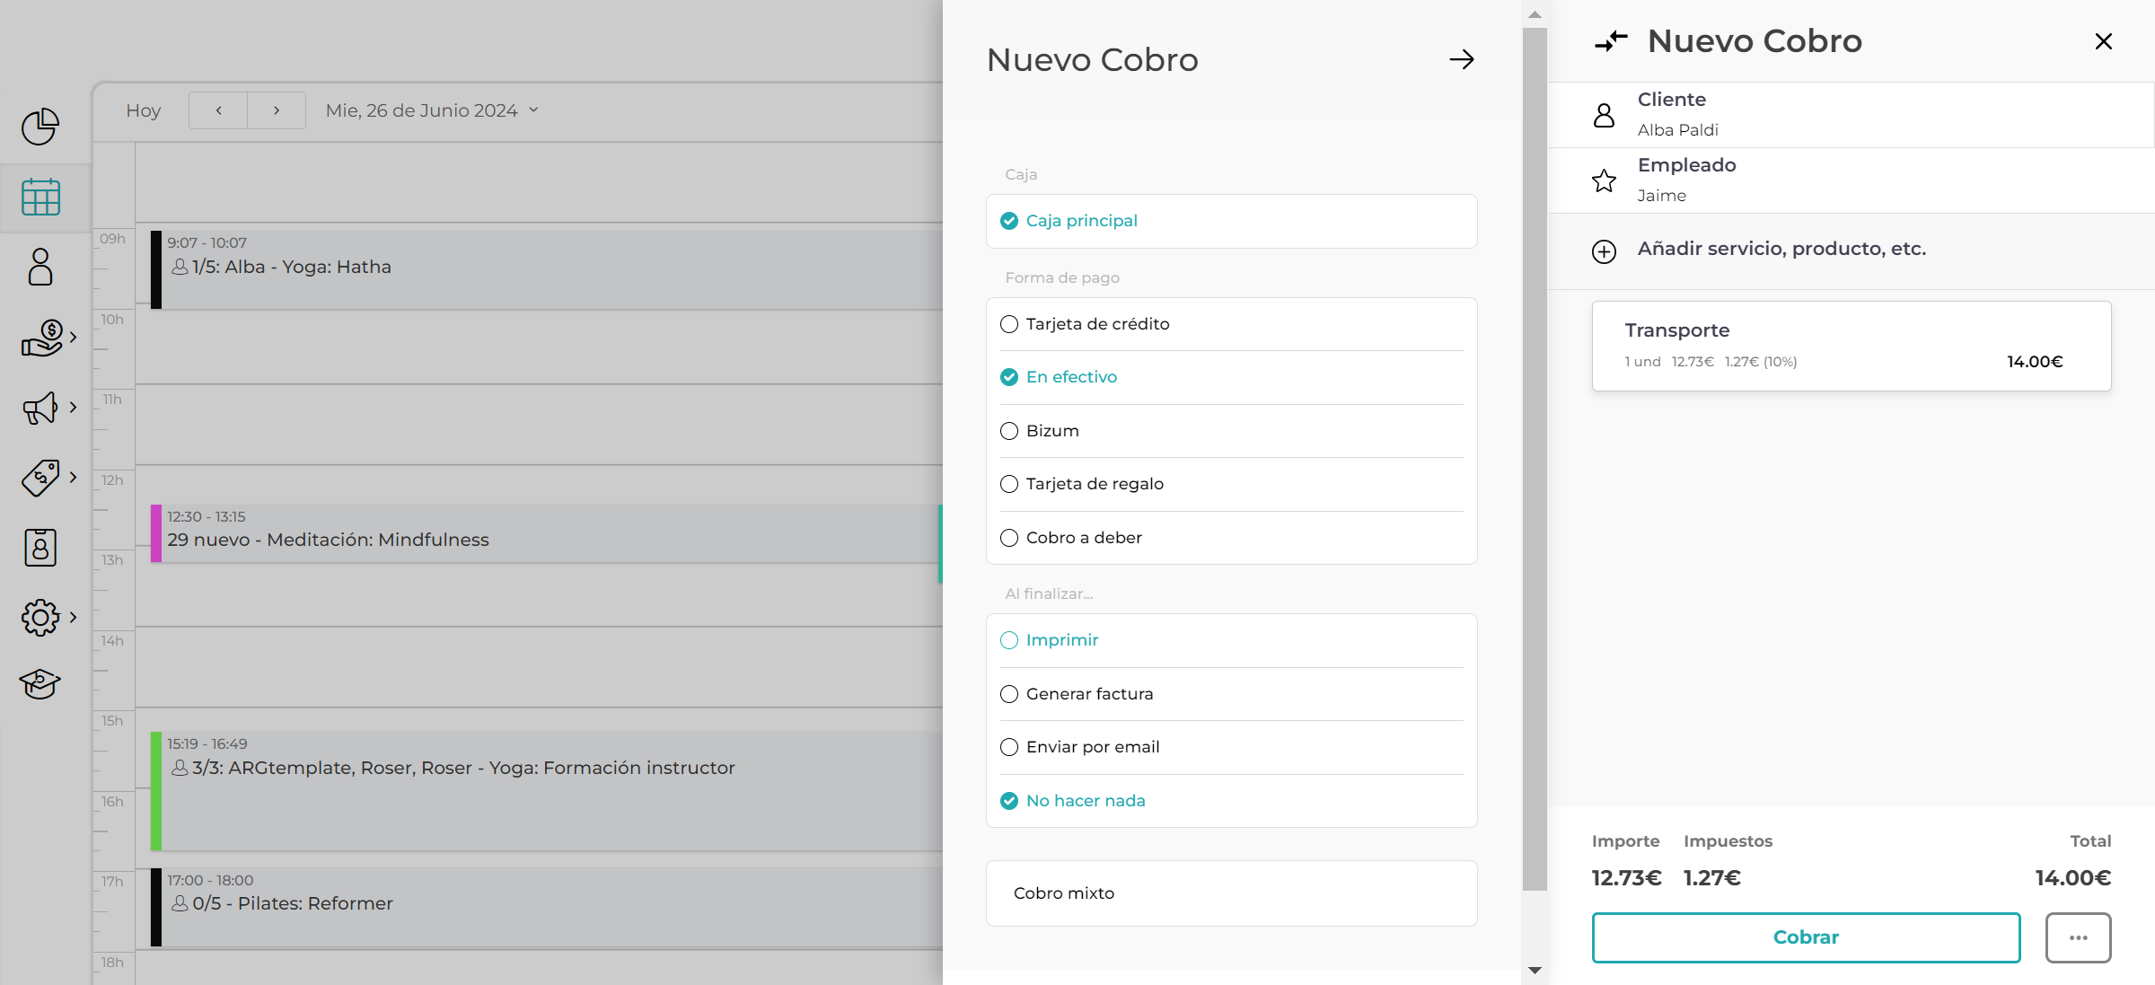Open the price tag icon in sidebar
Image resolution: width=2155 pixels, height=985 pixels.
point(40,478)
